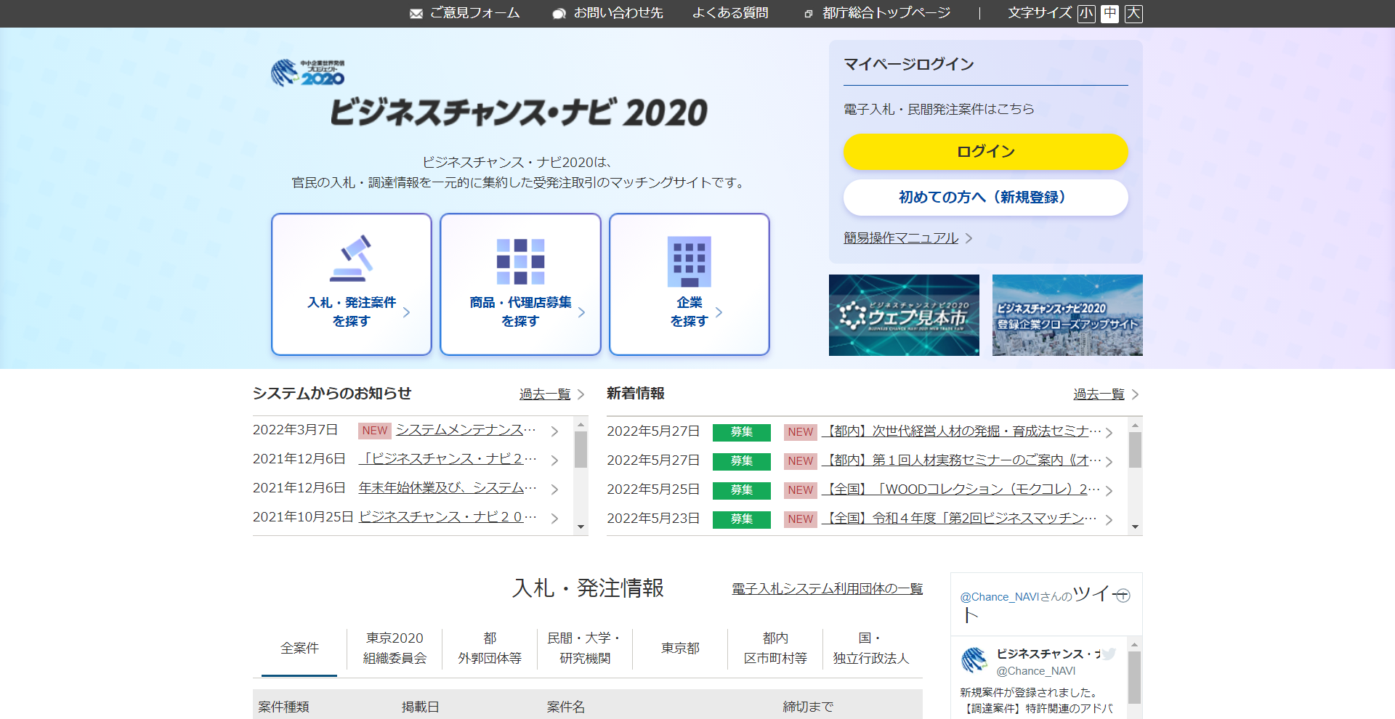Click down arrow of 新着情報 scrollbar
Image resolution: width=1395 pixels, height=719 pixels.
(1135, 527)
